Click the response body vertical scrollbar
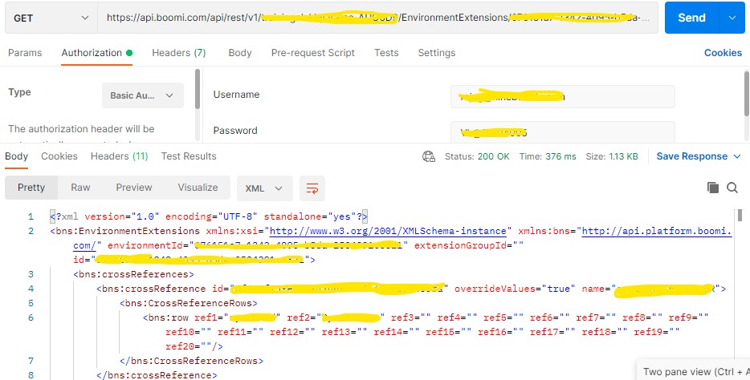Screen dimensions: 750x380 (x=740, y=214)
